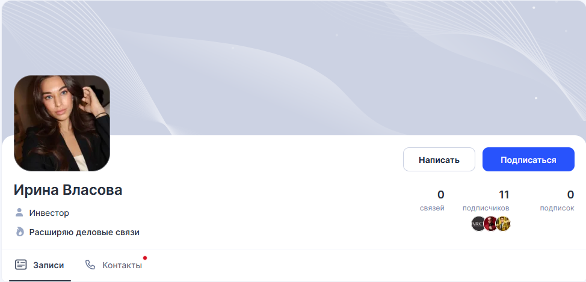Click the Записи newspaper icon
This screenshot has width=586, height=282.
[21, 265]
